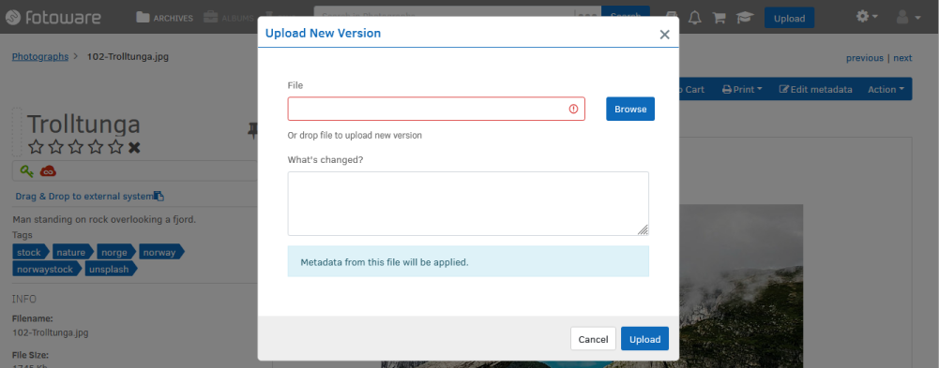This screenshot has width=939, height=368.
Task: Cancel the new version upload
Action: click(x=593, y=339)
